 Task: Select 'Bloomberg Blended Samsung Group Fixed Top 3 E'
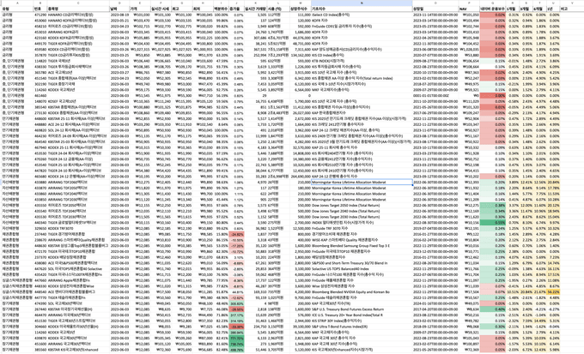coord(362,246)
